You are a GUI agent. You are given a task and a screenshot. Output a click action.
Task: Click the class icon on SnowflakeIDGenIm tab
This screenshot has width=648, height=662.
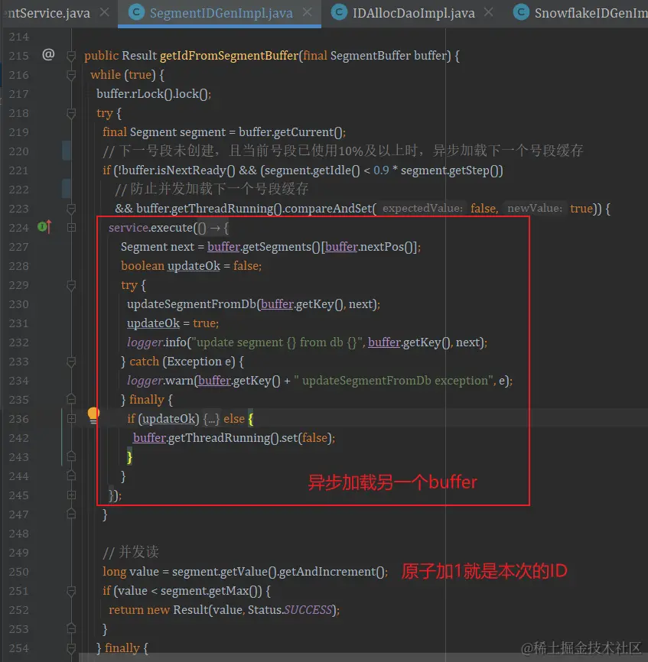[521, 12]
